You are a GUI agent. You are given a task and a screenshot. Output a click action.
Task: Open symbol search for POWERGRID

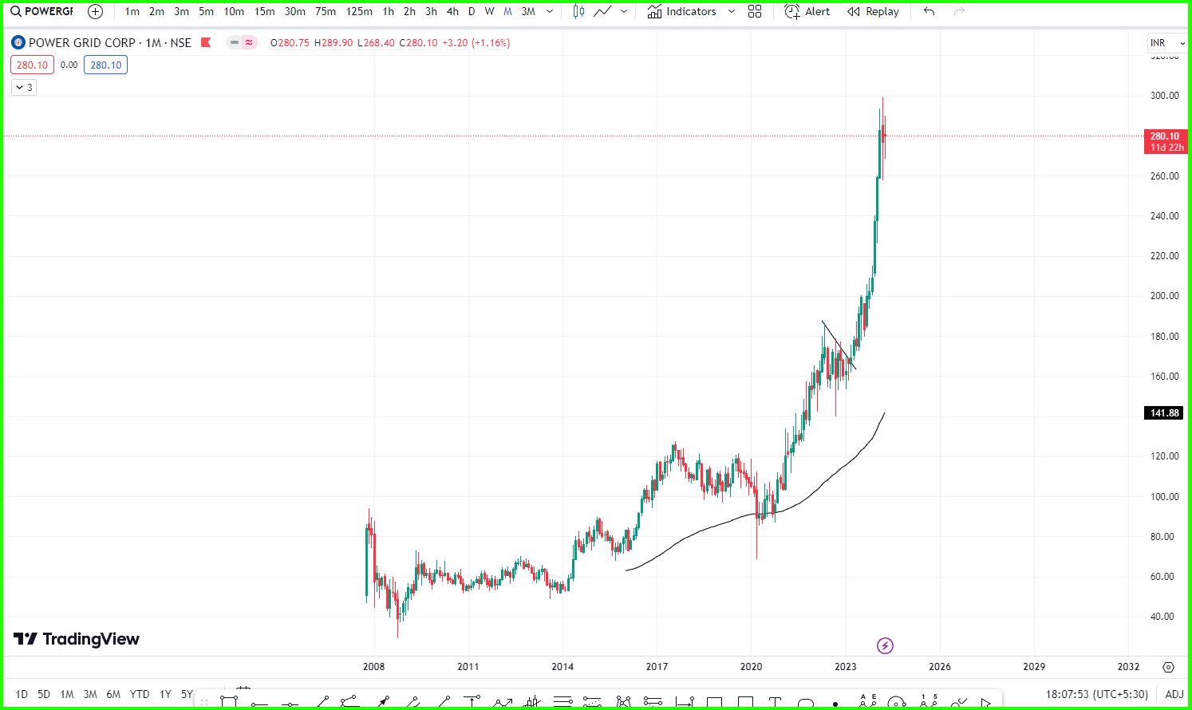pyautogui.click(x=41, y=11)
